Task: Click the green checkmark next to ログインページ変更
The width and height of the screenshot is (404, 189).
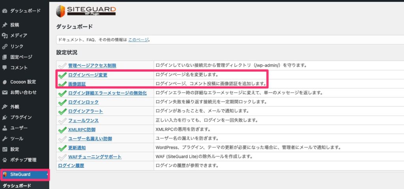Action: point(62,75)
